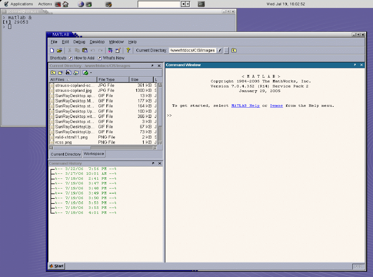
Task: Go up one directory level in main toolbar
Action: click(234, 50)
